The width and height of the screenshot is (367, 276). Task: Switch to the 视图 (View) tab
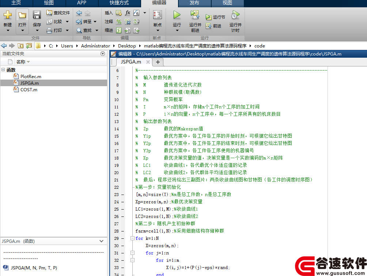(x=227, y=3)
